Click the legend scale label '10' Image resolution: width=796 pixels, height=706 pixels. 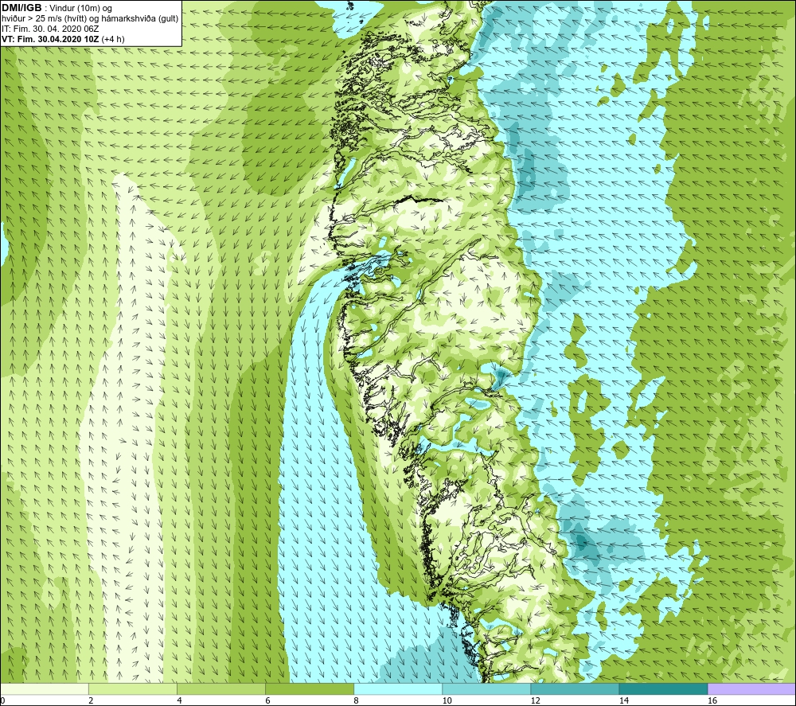447,700
